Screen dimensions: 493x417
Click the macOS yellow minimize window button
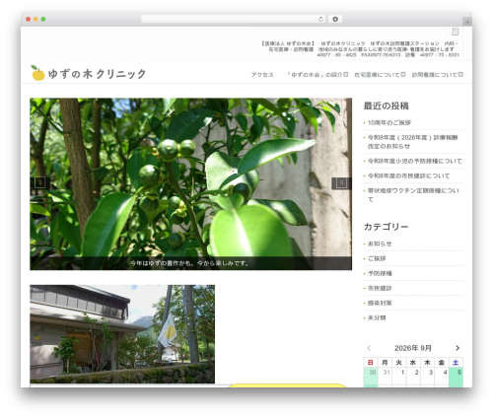pos(35,19)
